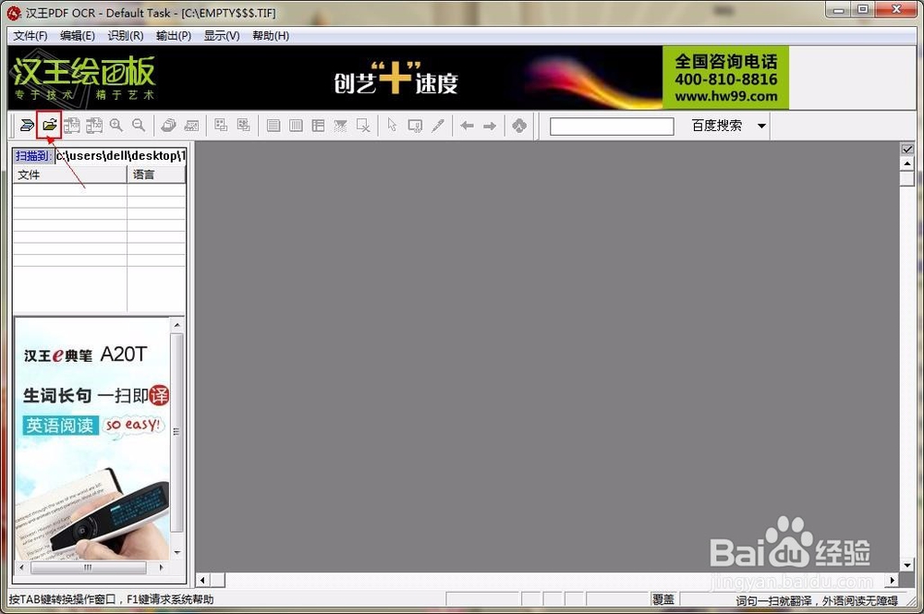Click the zoom out magnifier icon
This screenshot has width=924, height=614.
coord(139,126)
